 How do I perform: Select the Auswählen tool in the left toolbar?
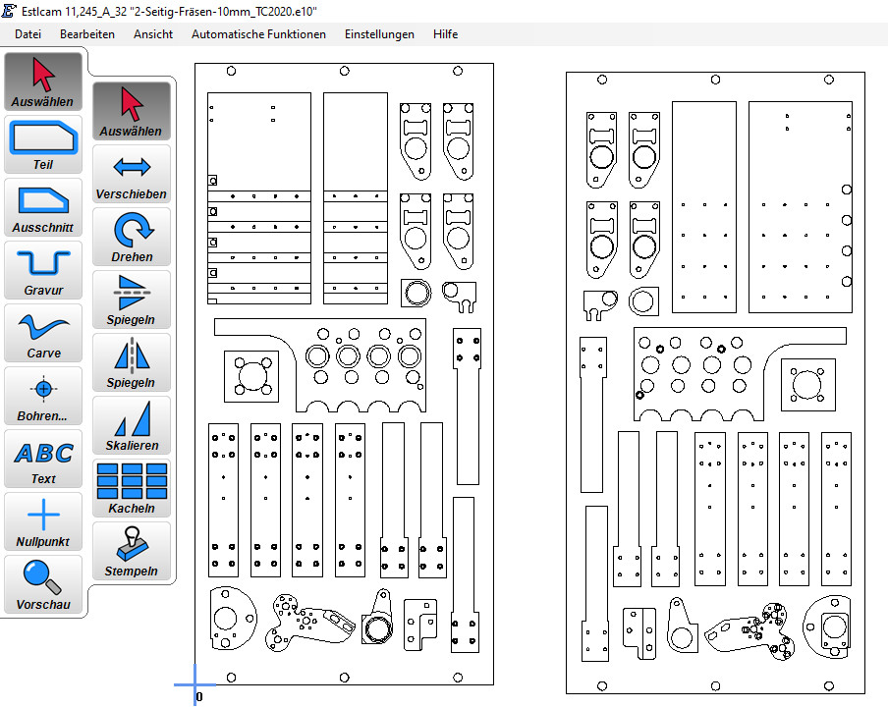43,82
